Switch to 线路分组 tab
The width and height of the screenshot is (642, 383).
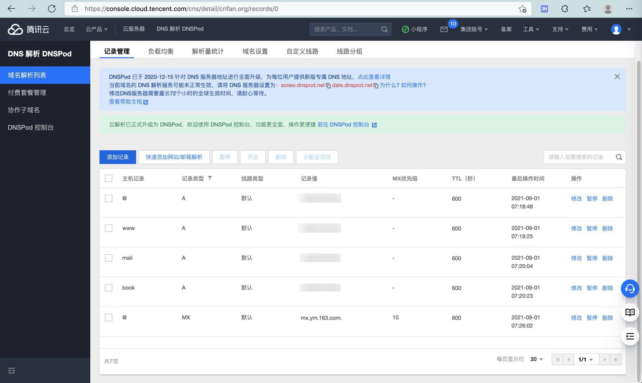tap(350, 51)
